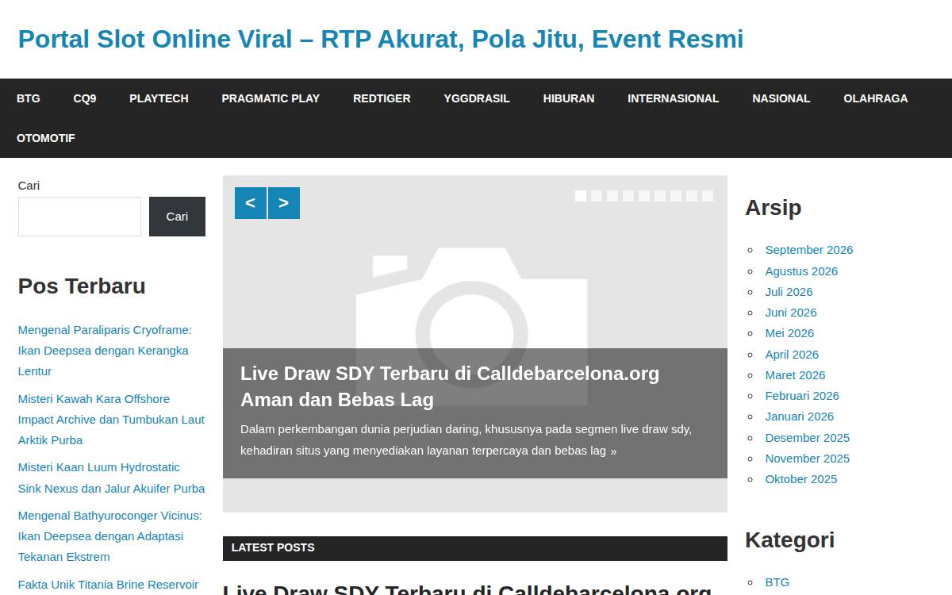952x595 pixels.
Task: Select the first slider pagination dot
Action: (581, 196)
